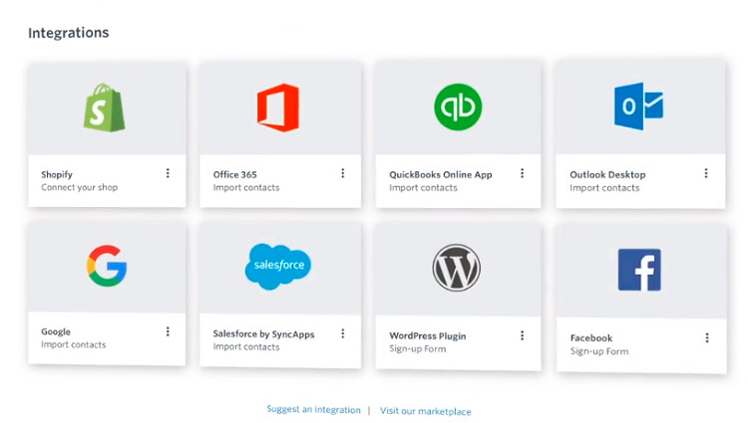This screenshot has height=423, width=748.
Task: Open the Outlook Desktop three-dot menu
Action: click(x=706, y=173)
